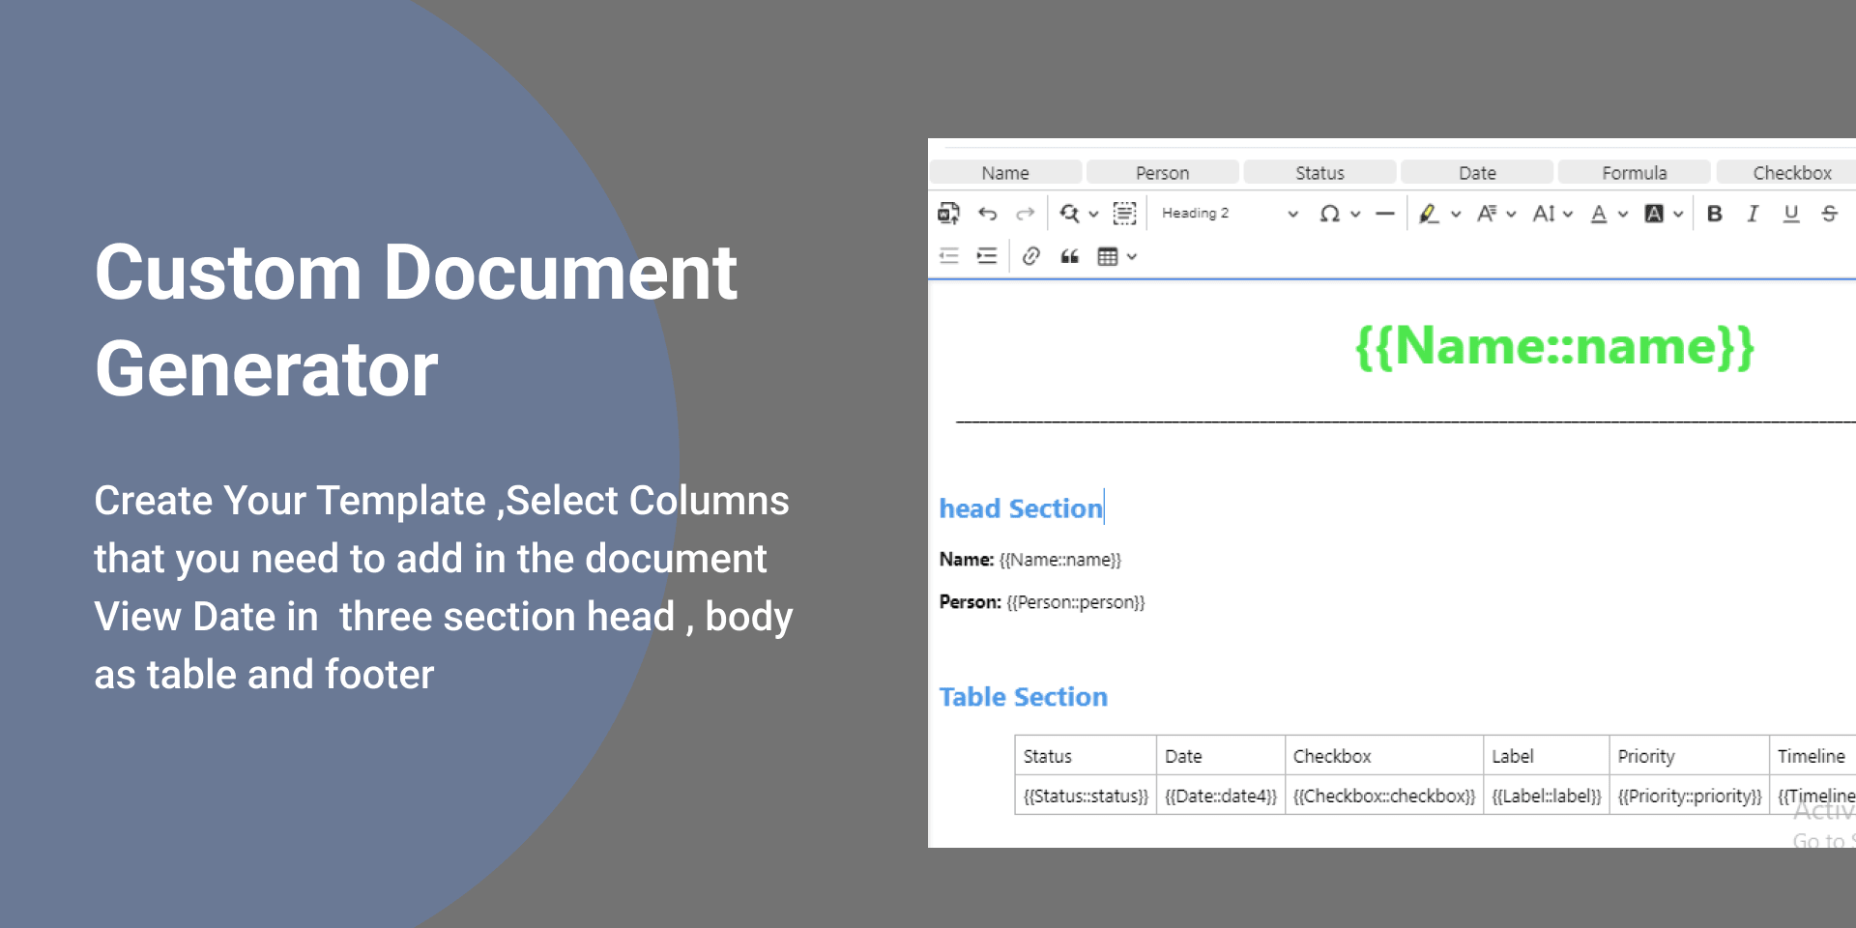The image size is (1856, 928).
Task: Click the {{Checkbox::checkbox}} table cell
Action: click(1384, 796)
